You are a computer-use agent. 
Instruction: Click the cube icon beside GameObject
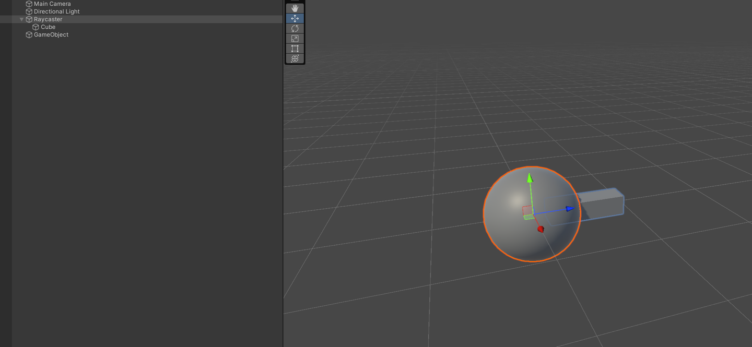[x=29, y=34]
